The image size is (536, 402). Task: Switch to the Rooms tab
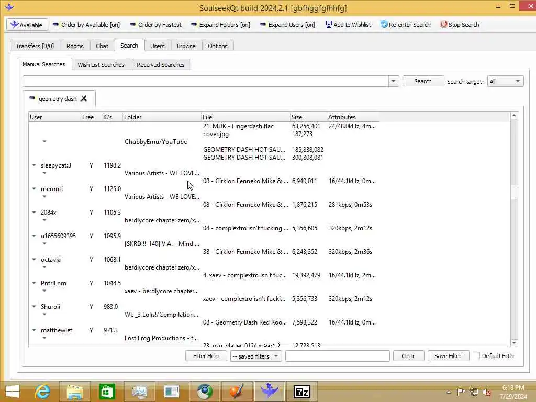click(75, 46)
